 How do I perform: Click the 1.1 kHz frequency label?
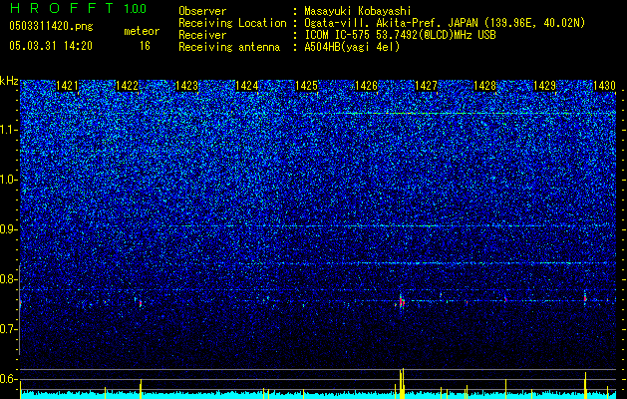point(9,130)
